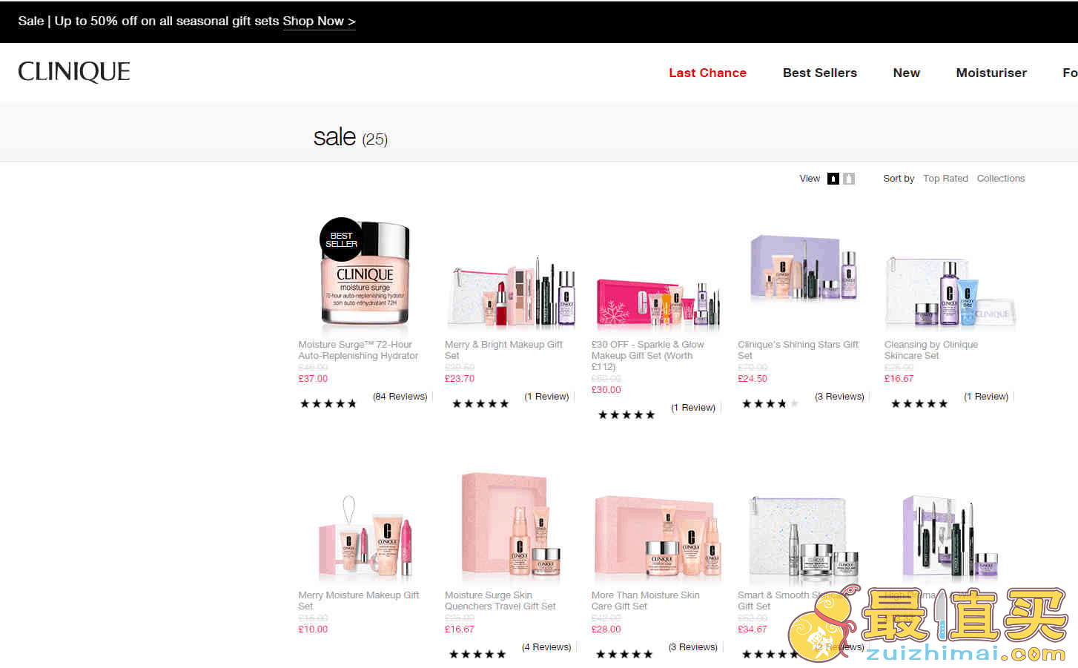The width and height of the screenshot is (1078, 668).
Task: Switch to the dark single-column view icon
Action: pos(833,179)
